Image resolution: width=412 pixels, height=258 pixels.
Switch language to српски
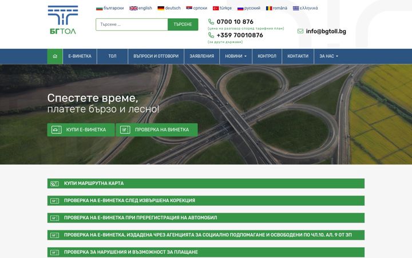(x=200, y=8)
